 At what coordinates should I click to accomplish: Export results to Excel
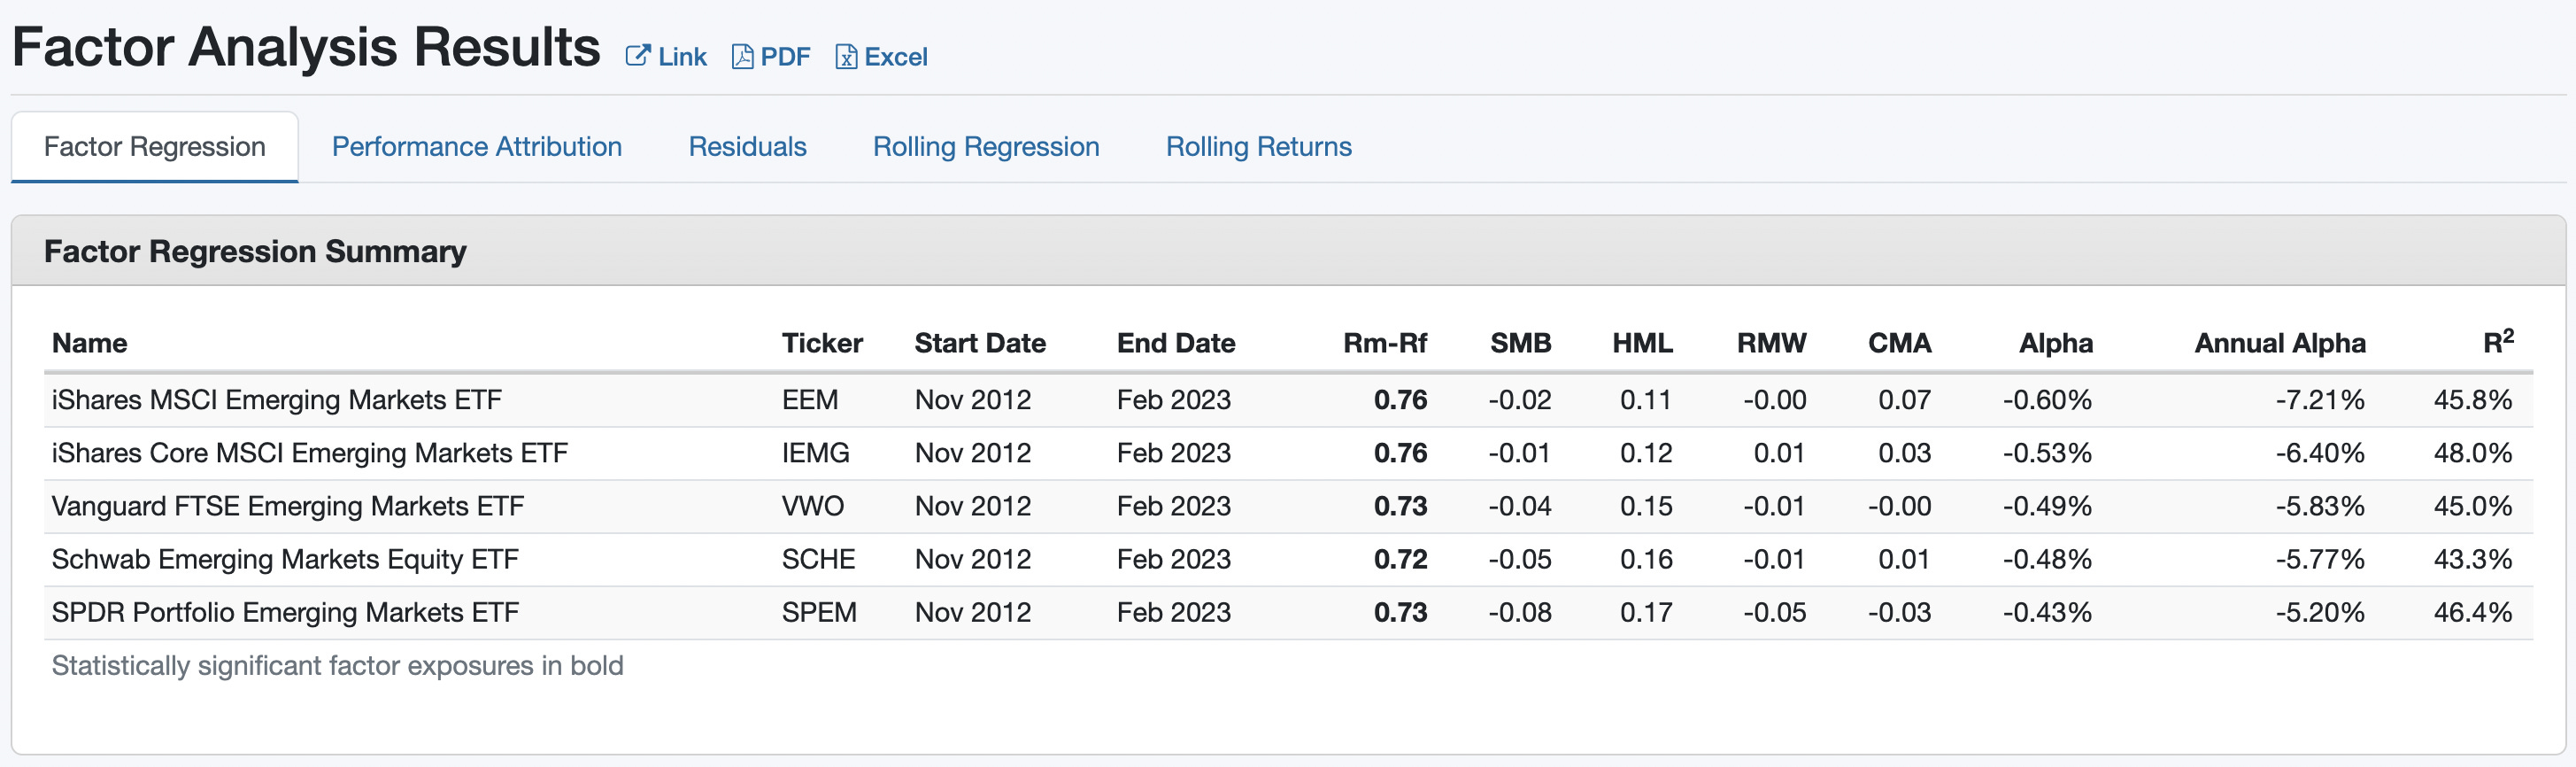coord(896,57)
